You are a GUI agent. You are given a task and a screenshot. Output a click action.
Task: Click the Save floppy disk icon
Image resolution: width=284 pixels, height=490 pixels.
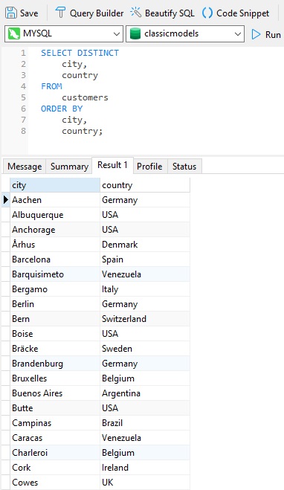pyautogui.click(x=11, y=13)
